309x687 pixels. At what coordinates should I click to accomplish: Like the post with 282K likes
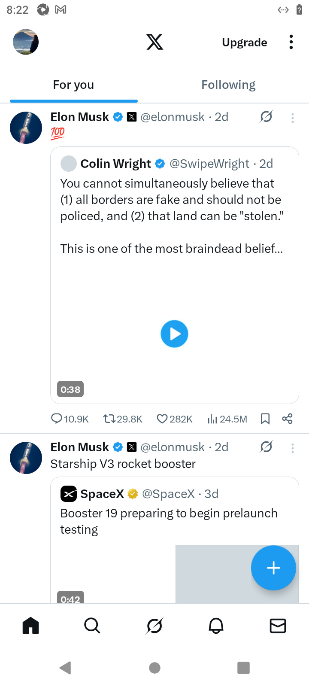pyautogui.click(x=162, y=419)
